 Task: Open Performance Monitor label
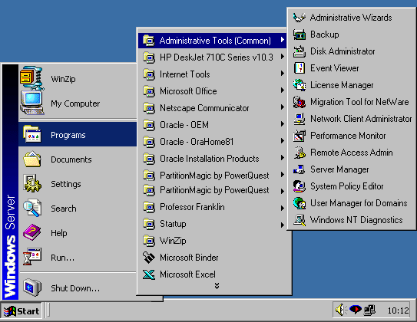point(348,136)
